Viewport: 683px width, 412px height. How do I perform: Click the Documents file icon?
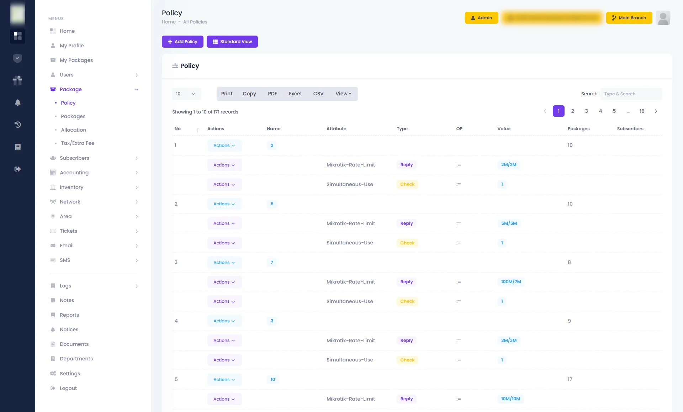pyautogui.click(x=53, y=344)
